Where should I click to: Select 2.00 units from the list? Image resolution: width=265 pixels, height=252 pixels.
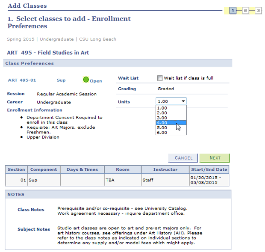click(x=171, y=113)
